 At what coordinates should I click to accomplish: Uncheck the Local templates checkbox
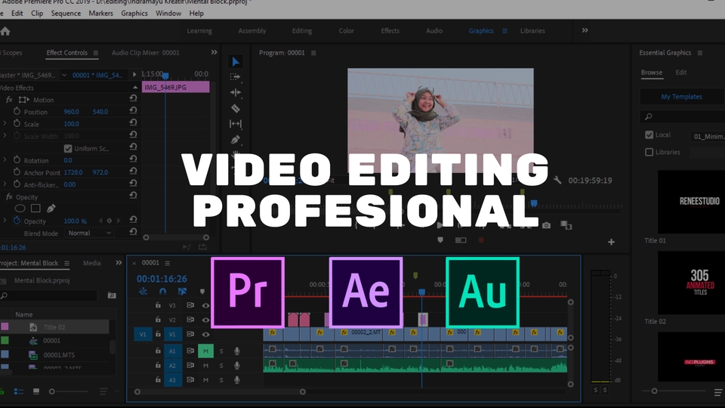tap(649, 135)
